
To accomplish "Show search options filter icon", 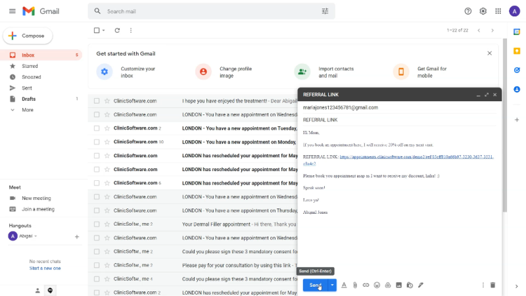I will click(x=325, y=11).
